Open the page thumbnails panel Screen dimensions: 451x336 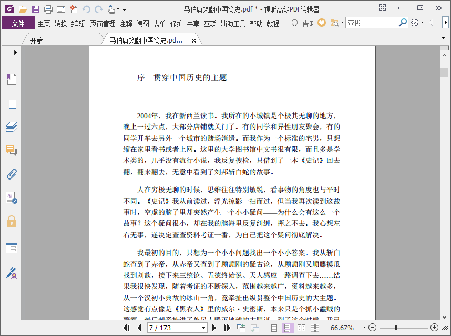pyautogui.click(x=12, y=103)
